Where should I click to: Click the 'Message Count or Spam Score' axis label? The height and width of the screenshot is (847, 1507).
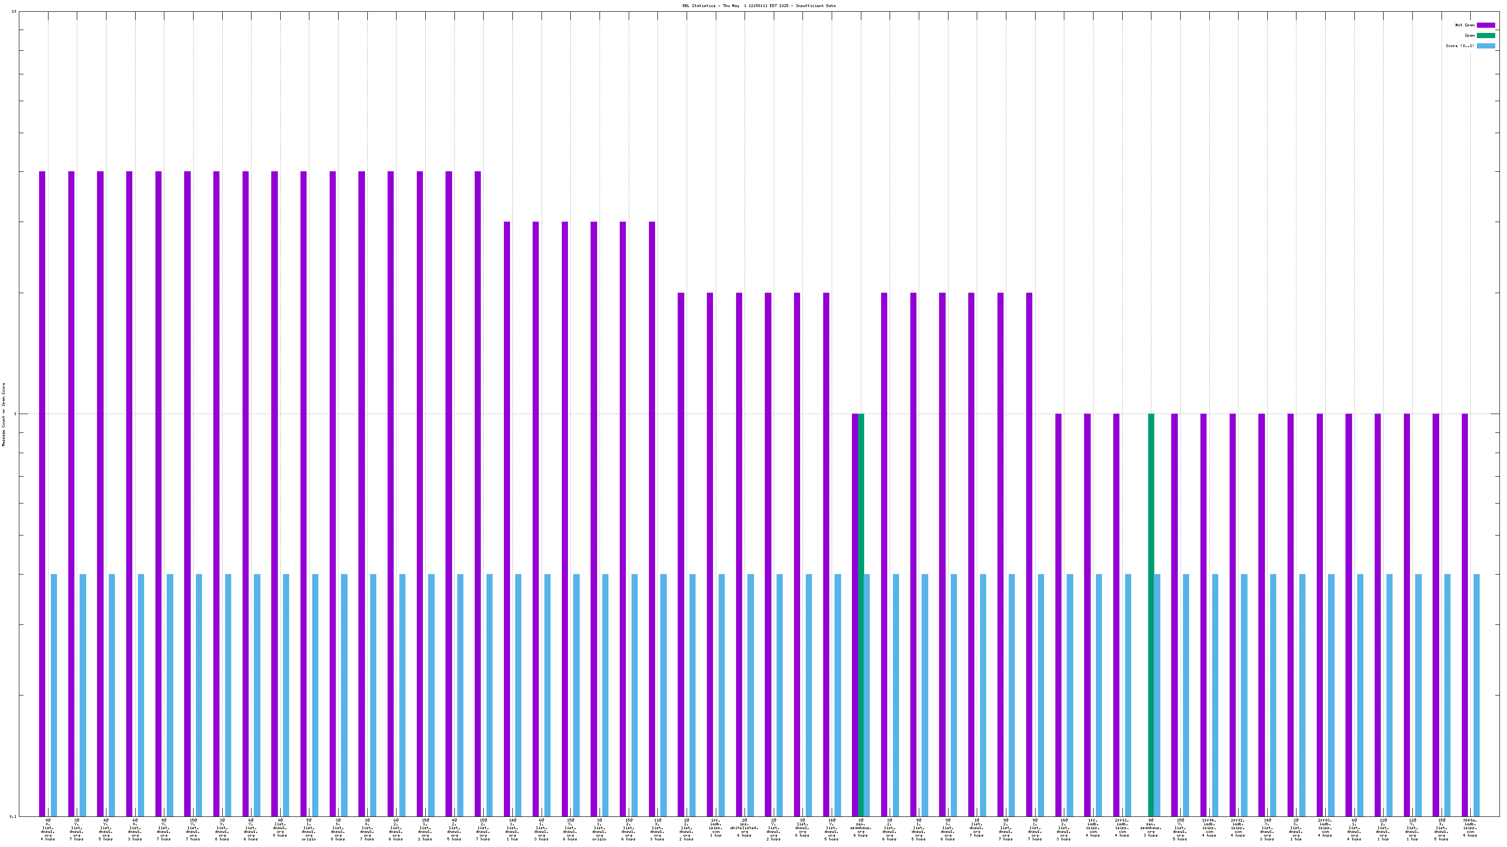click(x=3, y=415)
